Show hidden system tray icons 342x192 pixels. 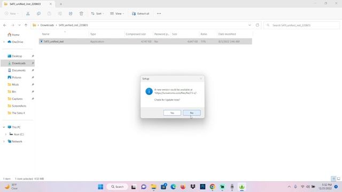click(x=289, y=187)
